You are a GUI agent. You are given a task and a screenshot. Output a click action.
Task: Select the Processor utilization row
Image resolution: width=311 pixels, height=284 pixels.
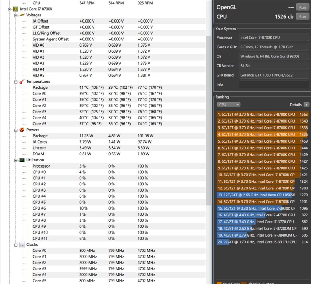[119, 166]
